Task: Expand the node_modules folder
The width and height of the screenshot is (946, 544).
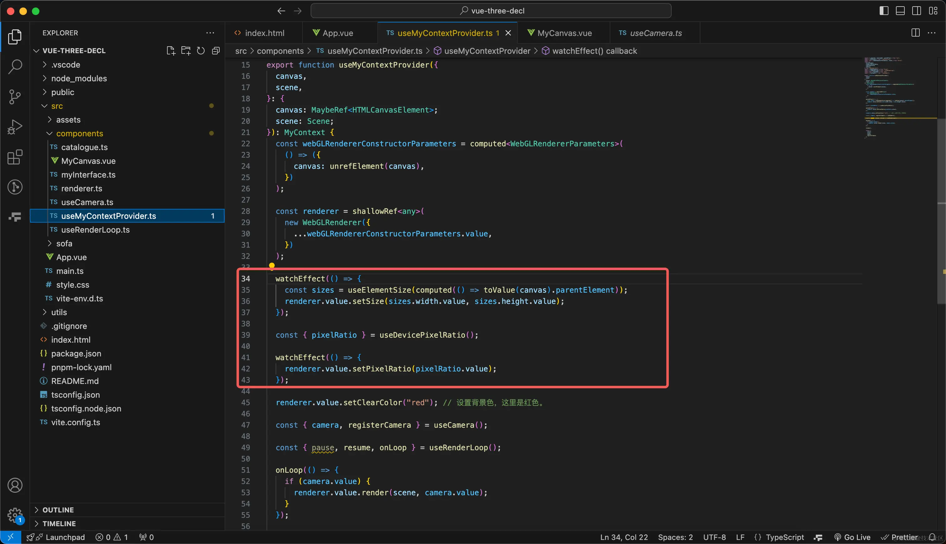Action: coord(79,78)
